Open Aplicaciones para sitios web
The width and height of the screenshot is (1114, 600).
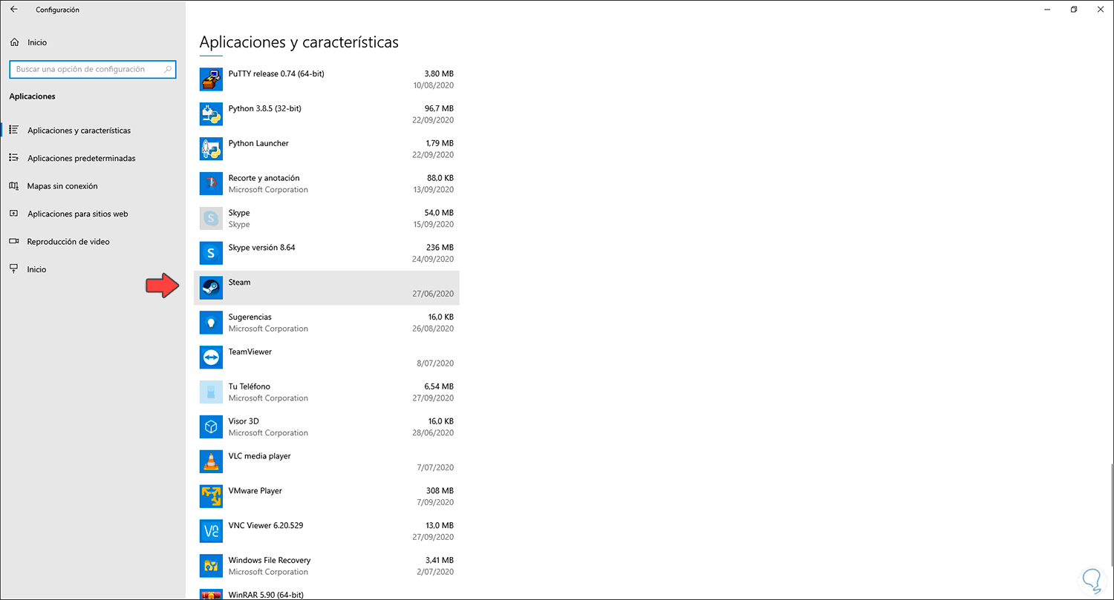point(77,214)
